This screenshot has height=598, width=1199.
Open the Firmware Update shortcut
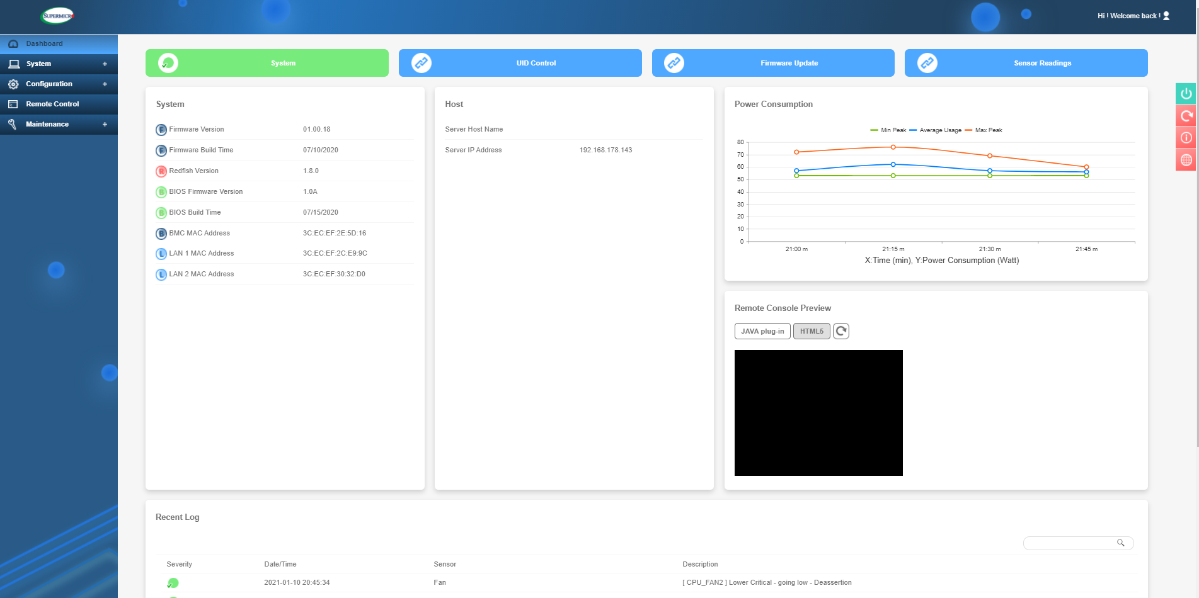773,63
